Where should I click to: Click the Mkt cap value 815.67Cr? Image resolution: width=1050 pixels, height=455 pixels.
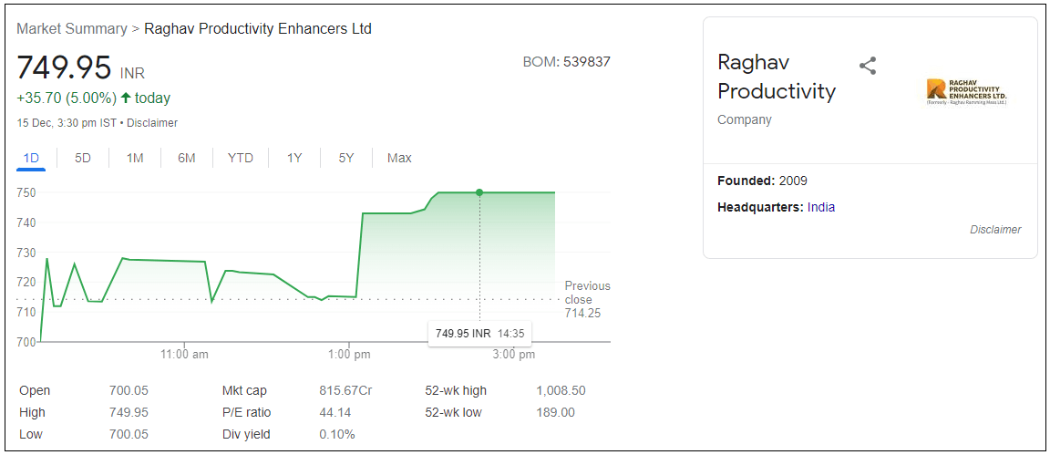345,390
